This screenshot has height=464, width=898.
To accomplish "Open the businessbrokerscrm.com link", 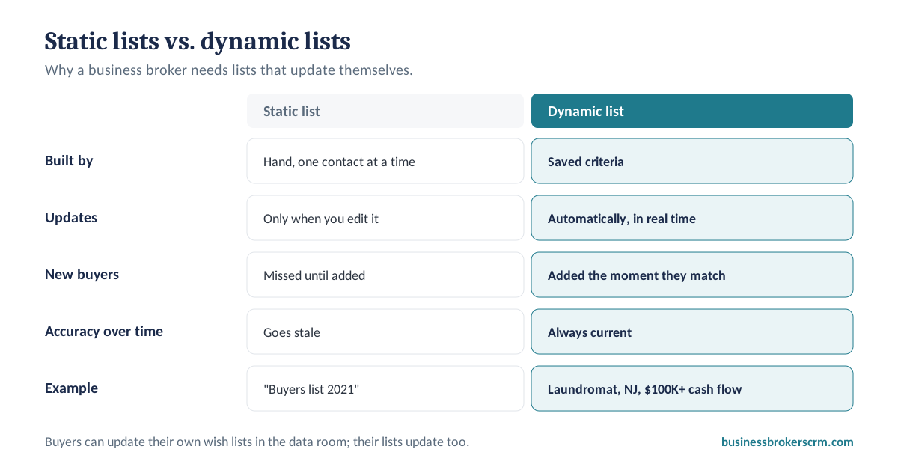I will click(787, 442).
